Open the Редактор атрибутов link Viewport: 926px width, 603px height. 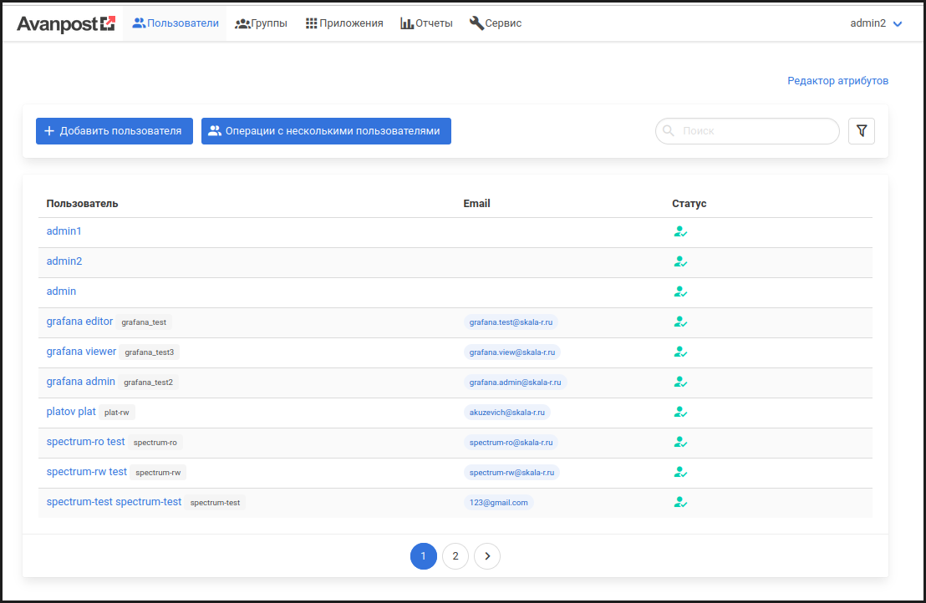point(837,81)
